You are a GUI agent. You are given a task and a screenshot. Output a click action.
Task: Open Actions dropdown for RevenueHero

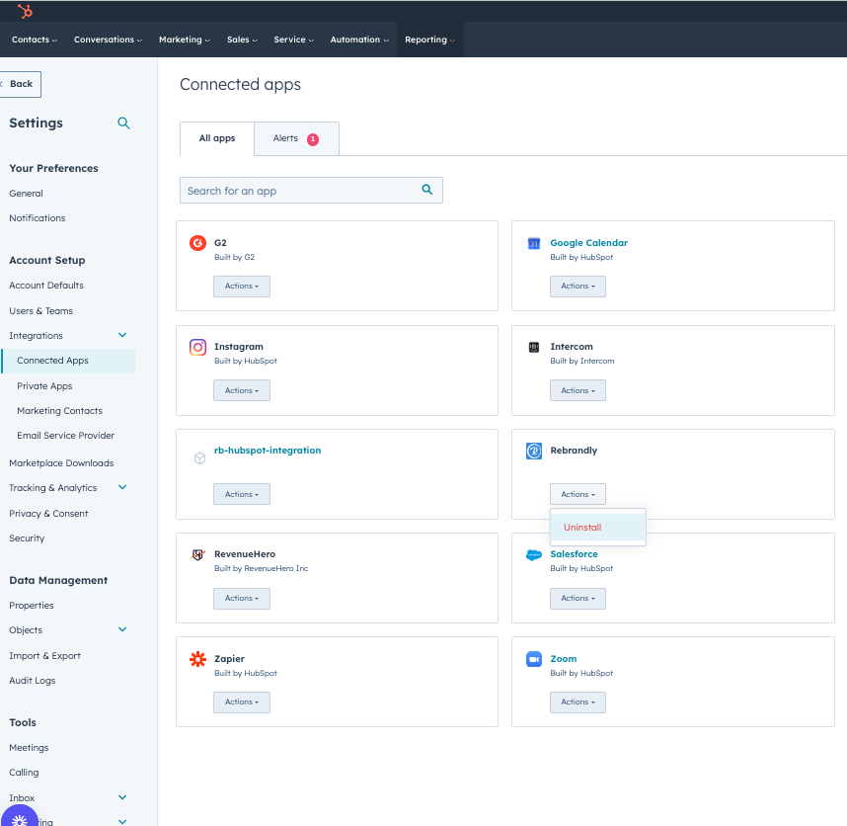pyautogui.click(x=242, y=599)
